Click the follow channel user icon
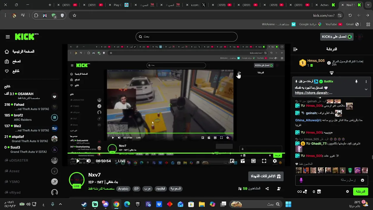This screenshot has width=373, height=210. [x=279, y=189]
